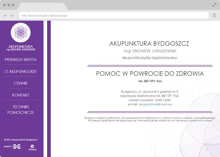
Task: Click the flower of life logo
Action: click(21, 33)
